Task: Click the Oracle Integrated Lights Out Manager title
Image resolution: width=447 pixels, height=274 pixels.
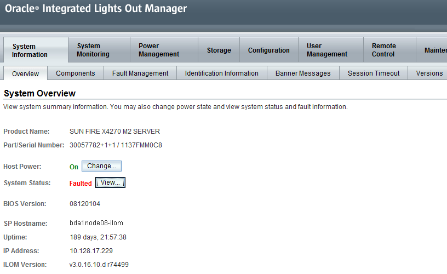Action: pyautogui.click(x=96, y=9)
